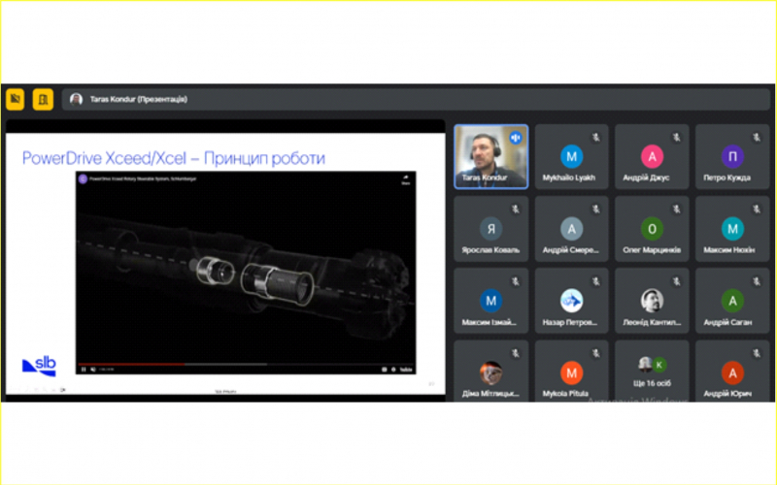The height and width of the screenshot is (485, 777).
Task: Click the yellow camera-off icon
Action: [x=16, y=99]
